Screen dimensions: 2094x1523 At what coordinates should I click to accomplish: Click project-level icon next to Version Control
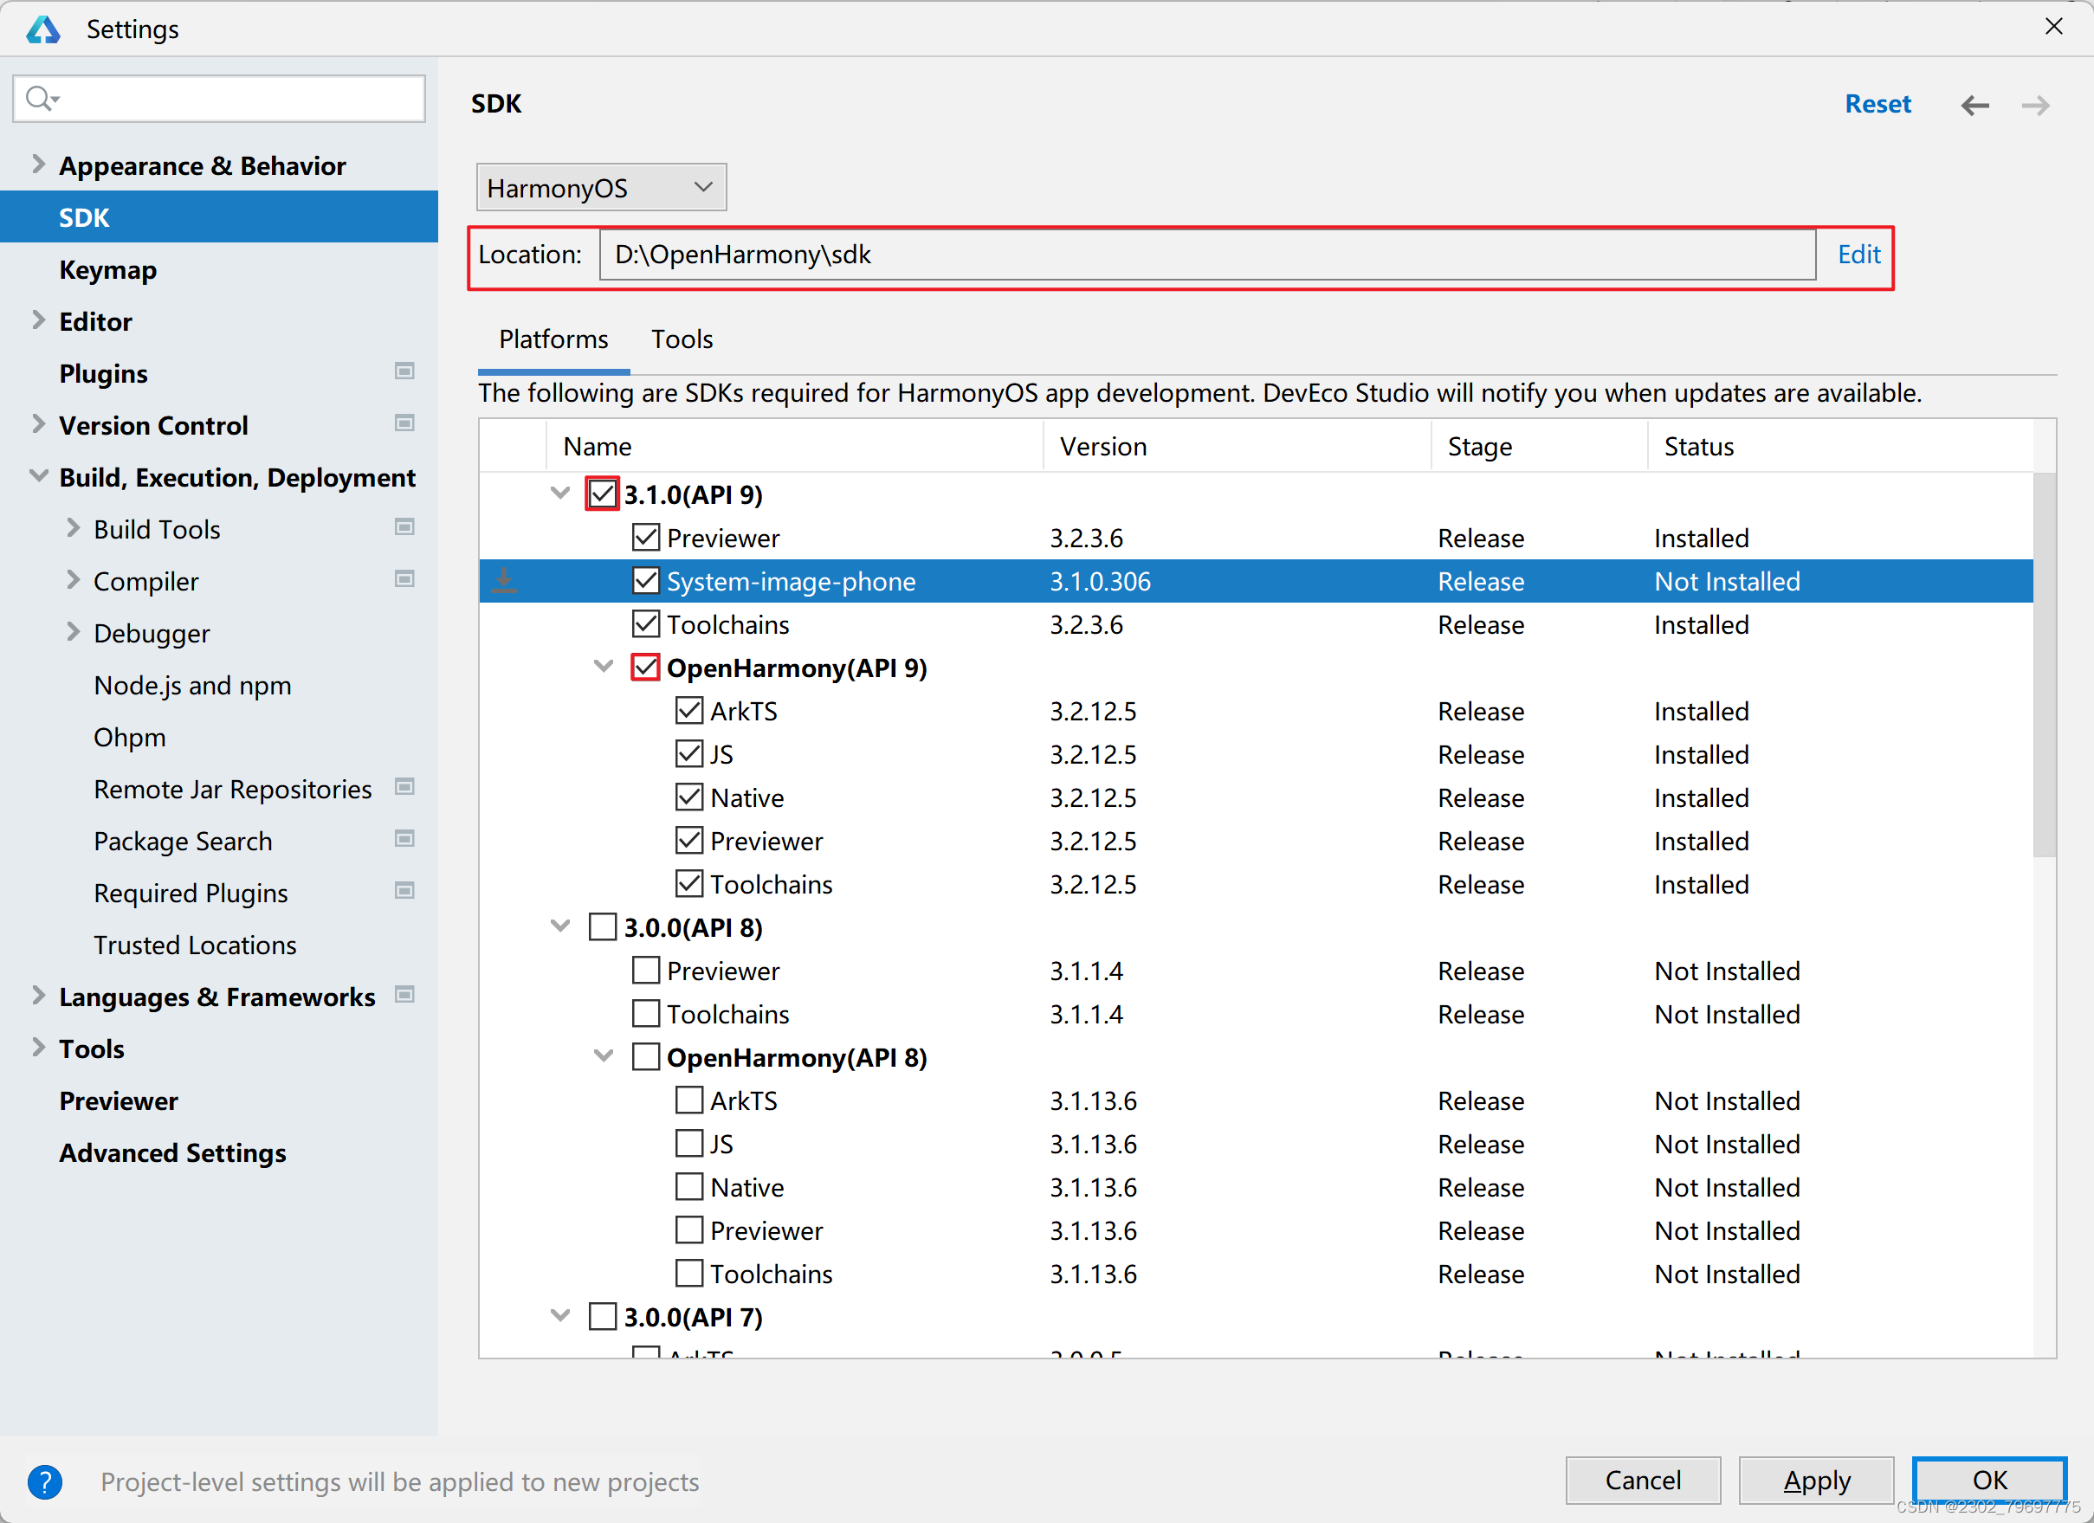[404, 423]
